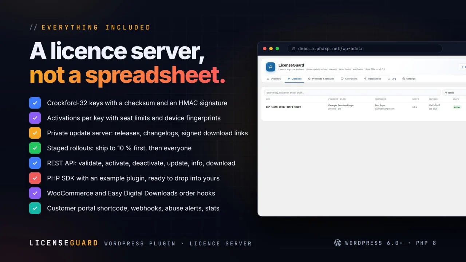Click the Log list icon
The height and width of the screenshot is (262, 466).
[389, 79]
